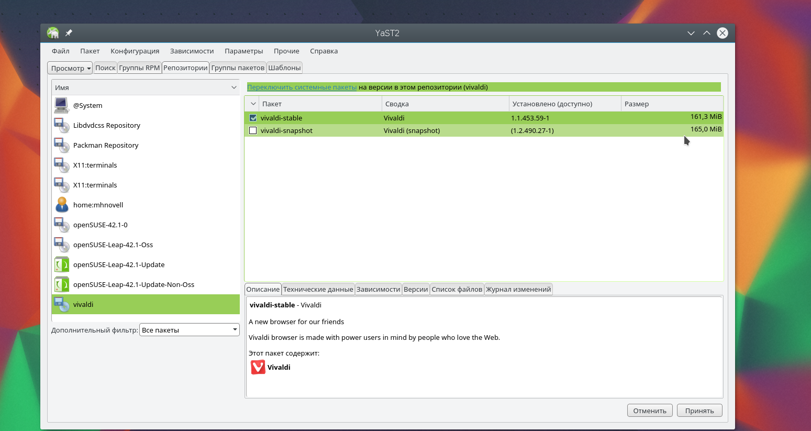Open the Зависимости menu
811x431 pixels.
[x=192, y=51]
